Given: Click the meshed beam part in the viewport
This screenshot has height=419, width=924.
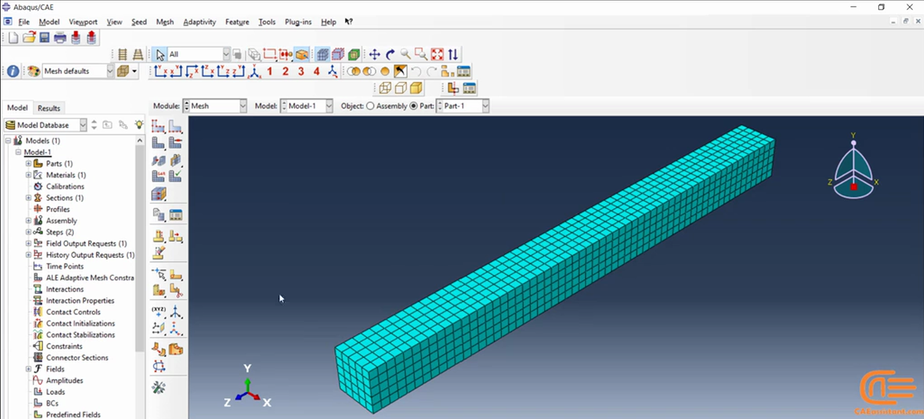Looking at the screenshot, I should (555, 268).
